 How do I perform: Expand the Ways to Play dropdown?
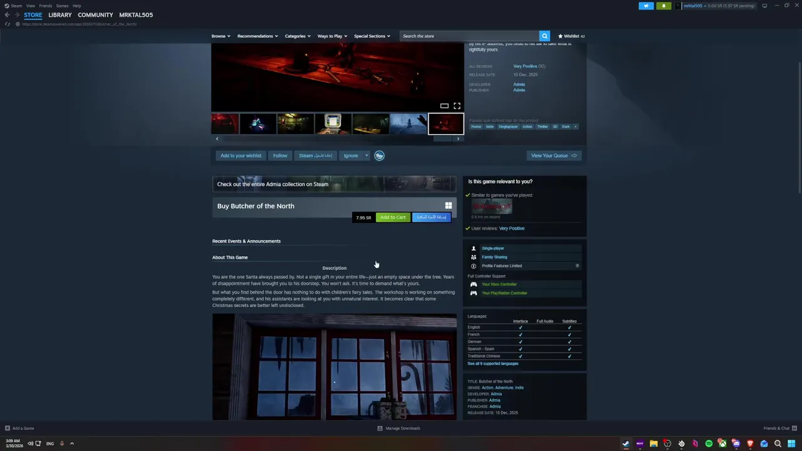pyautogui.click(x=332, y=36)
